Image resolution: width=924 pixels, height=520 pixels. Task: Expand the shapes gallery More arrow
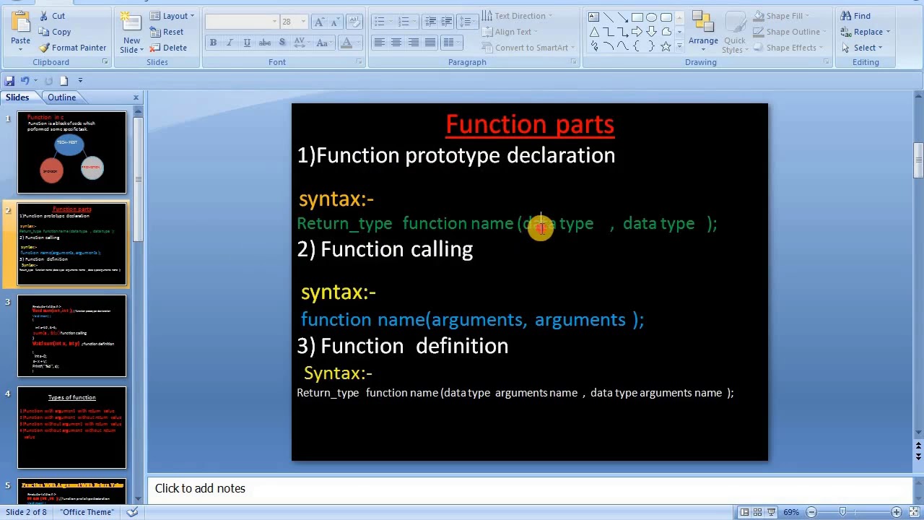pos(679,46)
